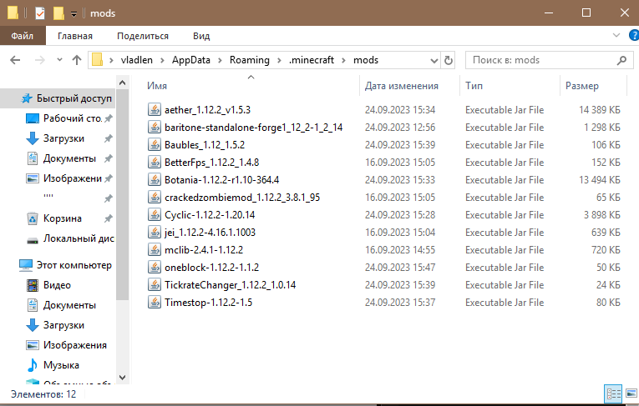
Task: Click the jar icon next to mclib-2.4.1-1.12.2
Action: point(154,250)
